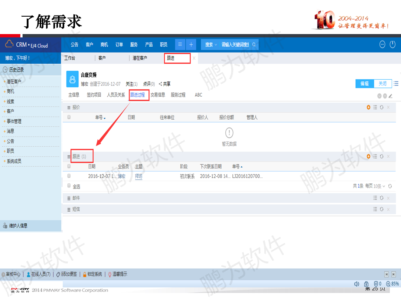The width and height of the screenshot is (401, 300).
Task: Click the 请输入关键词 search field
Action: [235, 45]
